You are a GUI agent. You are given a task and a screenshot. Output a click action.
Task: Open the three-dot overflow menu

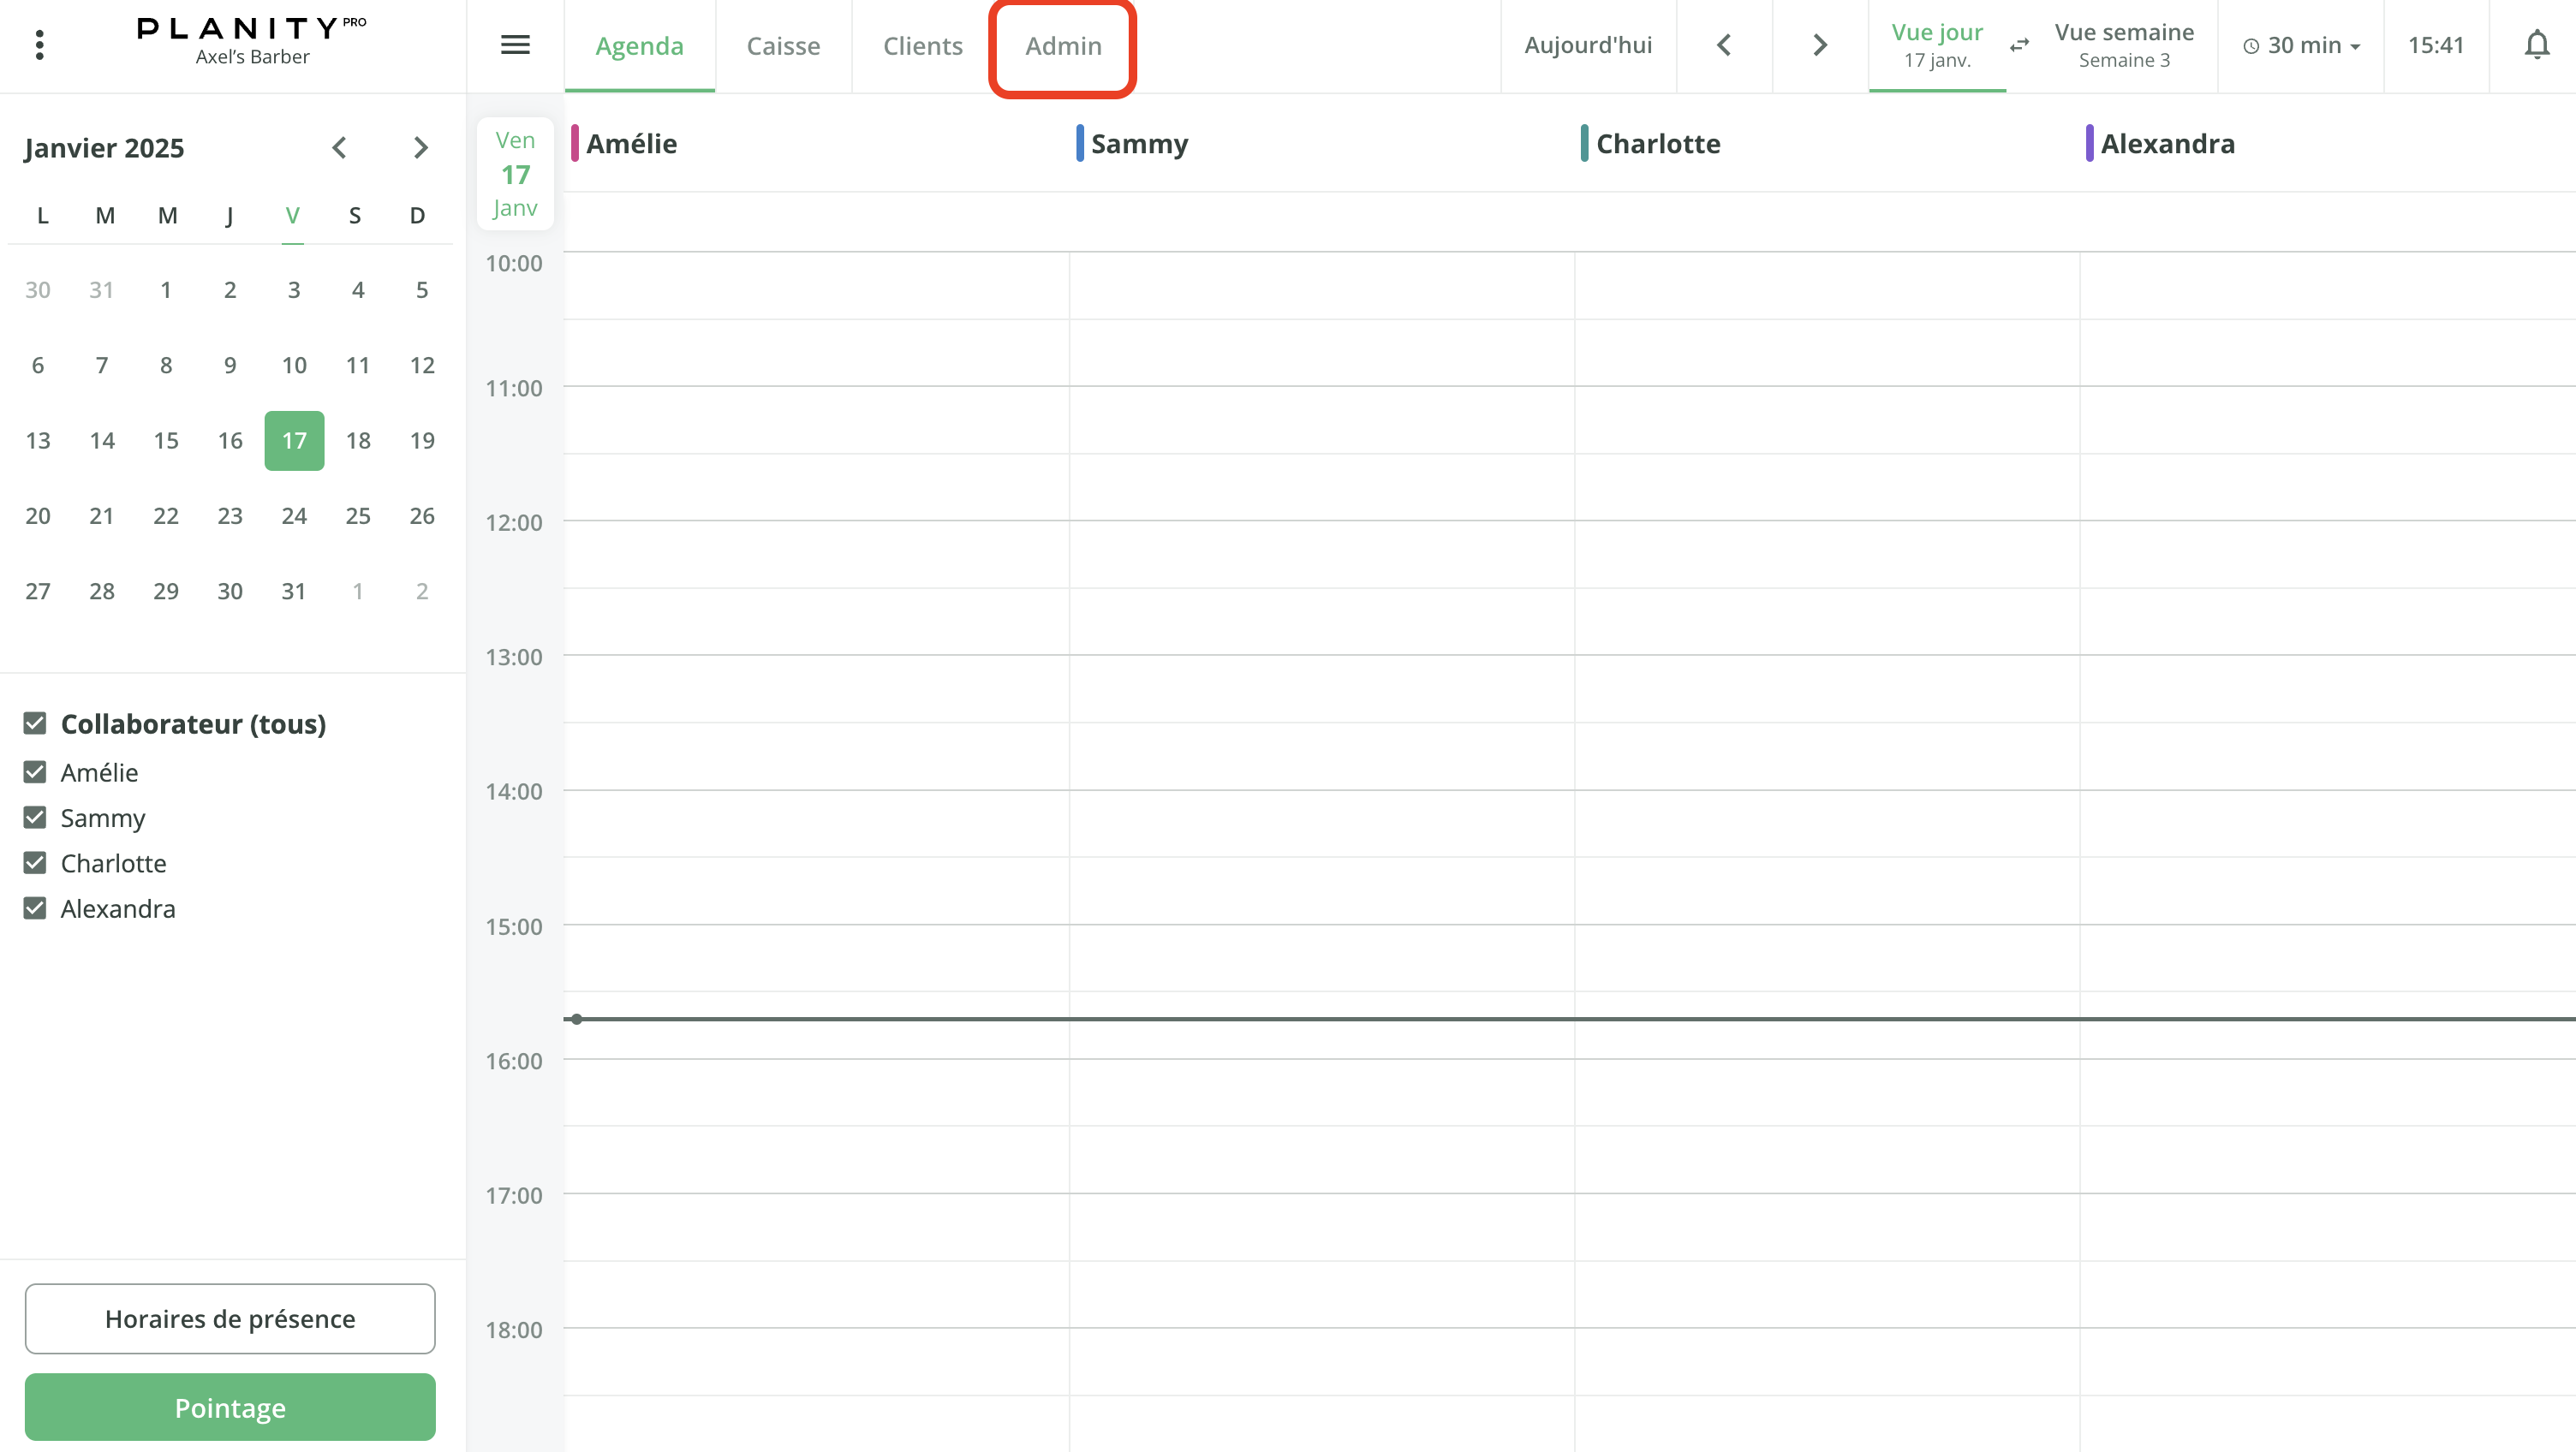click(x=39, y=45)
